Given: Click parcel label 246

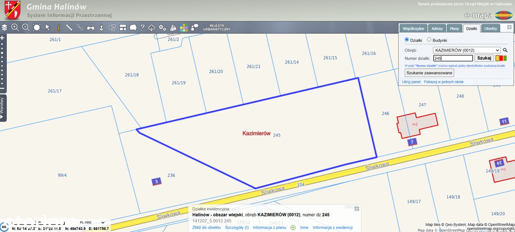Looking at the screenshot, I should pos(385,113).
